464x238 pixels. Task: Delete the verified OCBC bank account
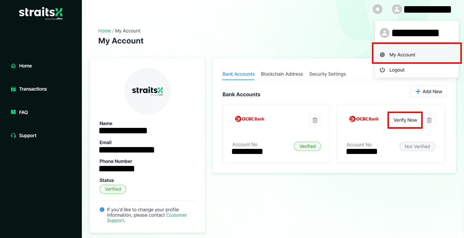pyautogui.click(x=315, y=120)
